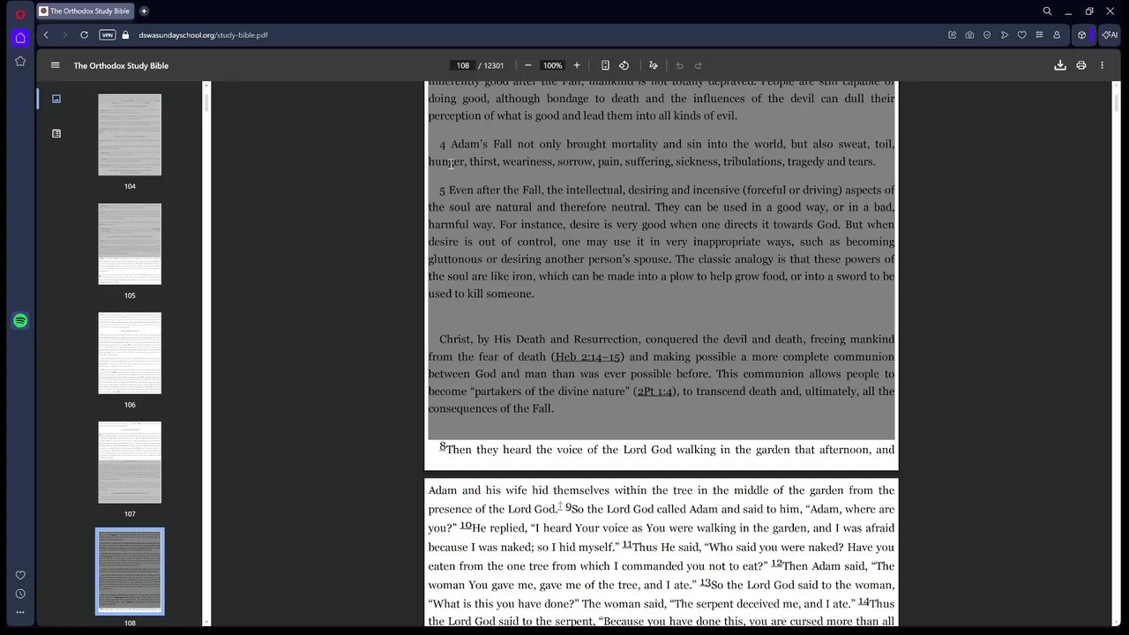Screen dimensions: 1129x635
Task: Reload the current page
Action: pos(84,35)
